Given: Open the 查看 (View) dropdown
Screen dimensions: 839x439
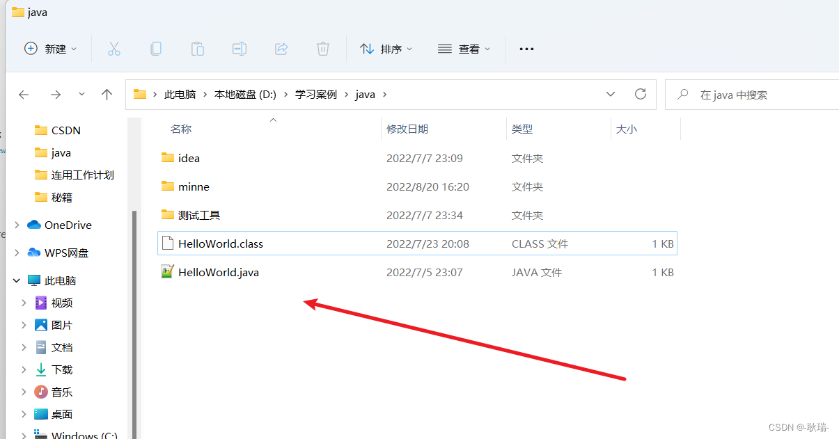Looking at the screenshot, I should [x=464, y=49].
